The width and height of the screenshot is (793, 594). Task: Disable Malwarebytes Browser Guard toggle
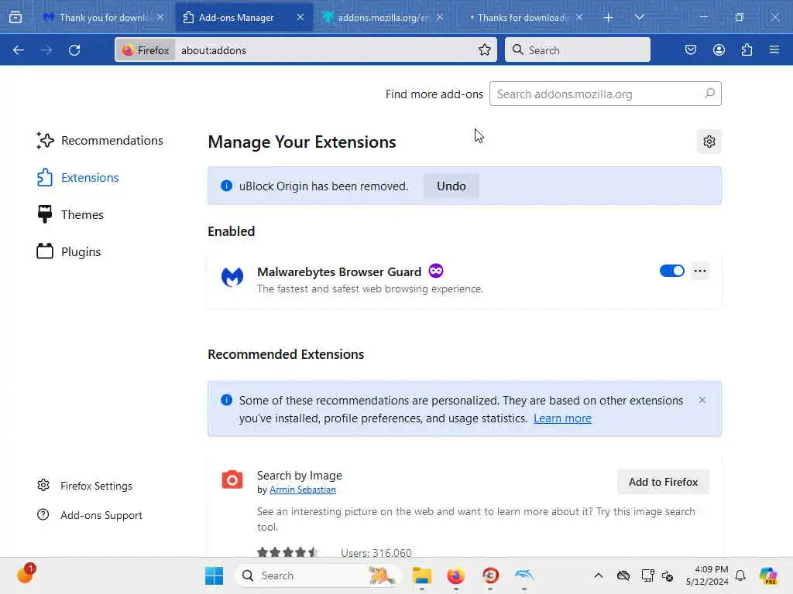(671, 271)
